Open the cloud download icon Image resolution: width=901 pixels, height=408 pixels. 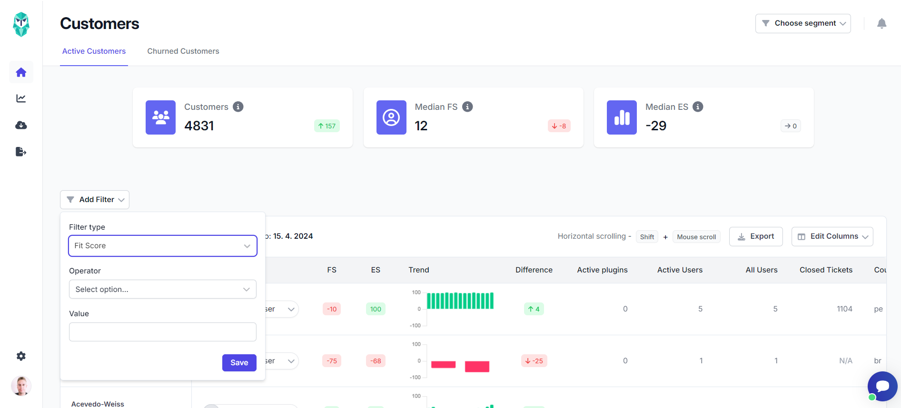21,125
